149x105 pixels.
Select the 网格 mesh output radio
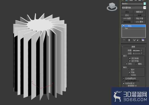click(x=129, y=72)
